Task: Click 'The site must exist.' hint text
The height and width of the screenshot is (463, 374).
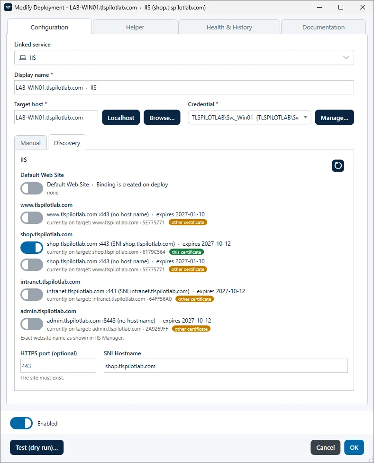Action: pos(42,378)
